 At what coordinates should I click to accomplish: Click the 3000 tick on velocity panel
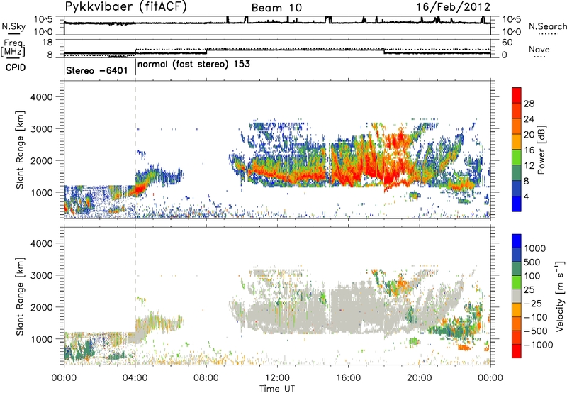point(41,275)
